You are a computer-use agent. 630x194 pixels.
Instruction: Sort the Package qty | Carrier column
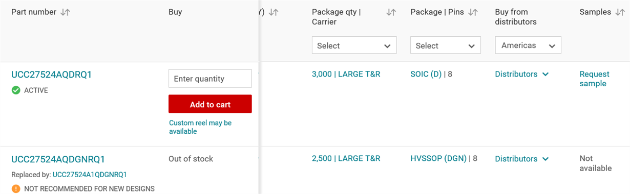click(x=391, y=12)
